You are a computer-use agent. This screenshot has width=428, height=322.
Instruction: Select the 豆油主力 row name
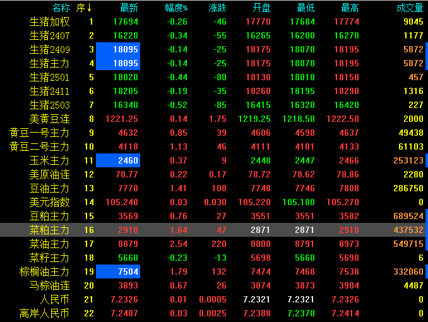50,189
